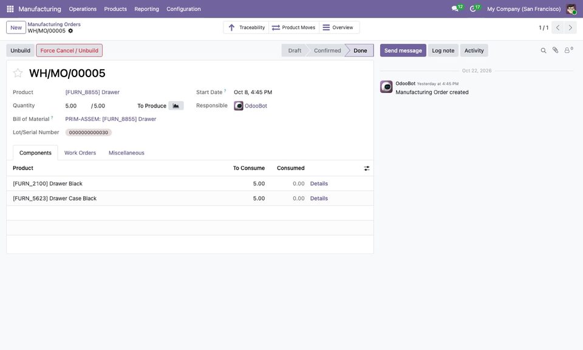Click the Log note button

(x=443, y=50)
